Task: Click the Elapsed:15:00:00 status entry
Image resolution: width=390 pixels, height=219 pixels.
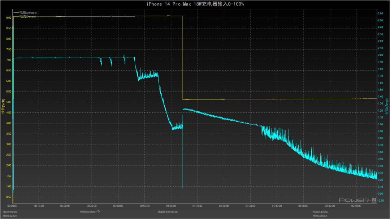Action: pyautogui.click(x=168, y=212)
